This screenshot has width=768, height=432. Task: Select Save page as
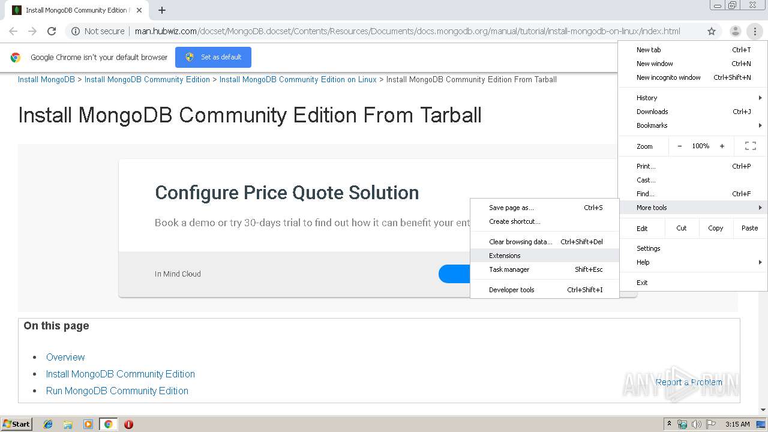[x=545, y=208]
